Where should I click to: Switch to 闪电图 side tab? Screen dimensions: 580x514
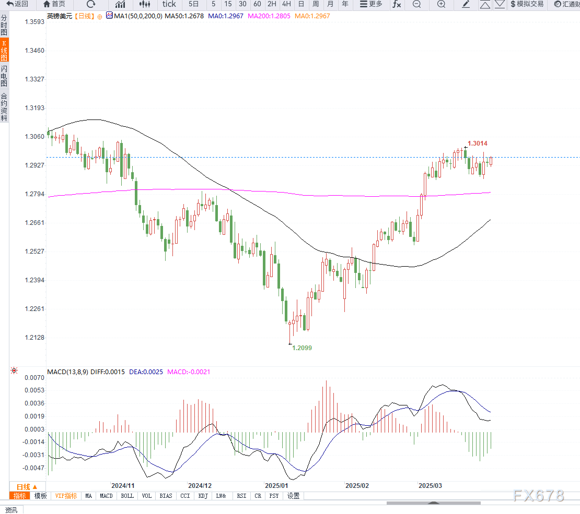pos(4,76)
